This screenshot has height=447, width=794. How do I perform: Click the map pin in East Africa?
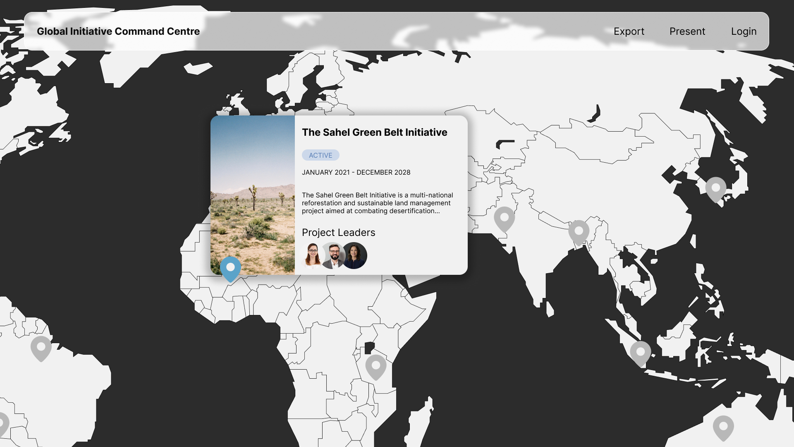pos(375,366)
